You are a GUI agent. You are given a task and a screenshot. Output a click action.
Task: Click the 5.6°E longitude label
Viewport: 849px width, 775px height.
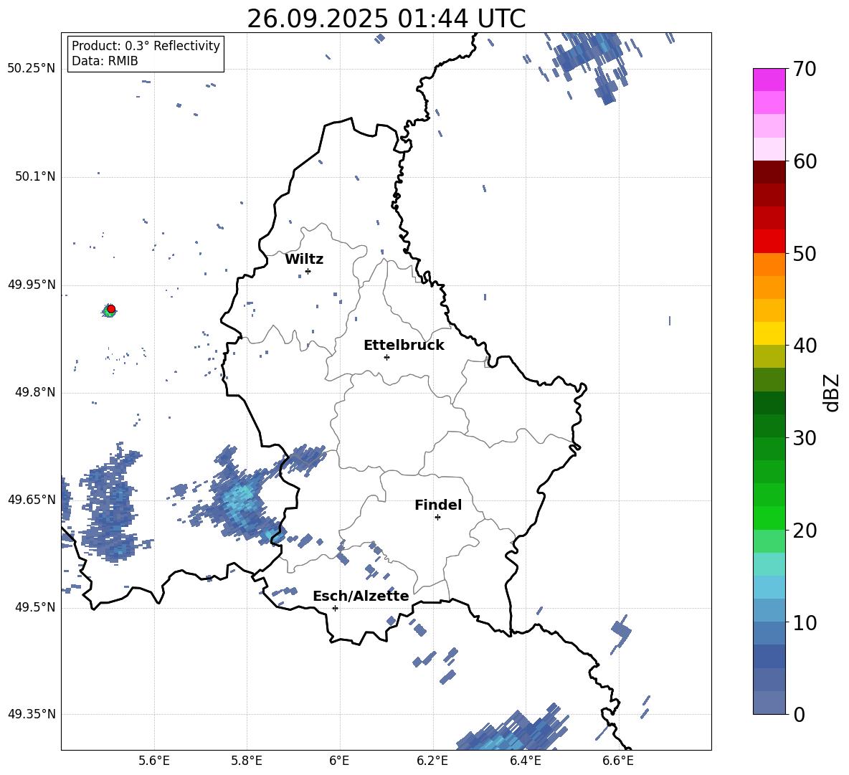click(154, 761)
